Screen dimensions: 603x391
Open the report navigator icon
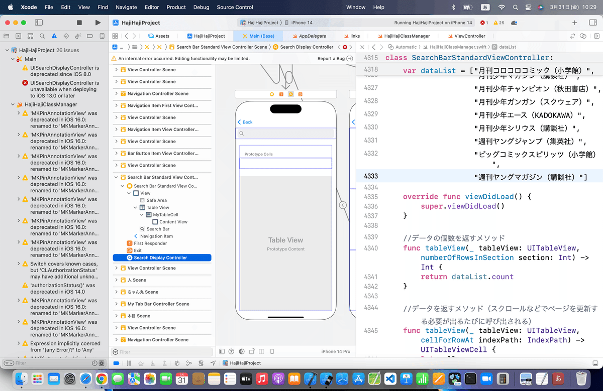[x=103, y=36]
